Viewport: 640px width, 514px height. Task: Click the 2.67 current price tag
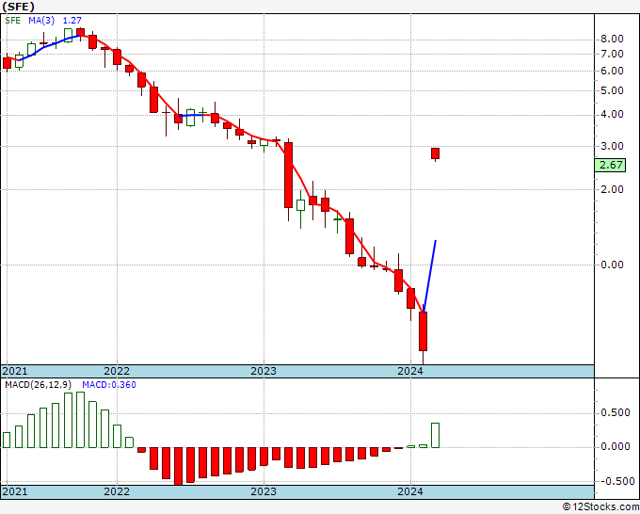610,165
